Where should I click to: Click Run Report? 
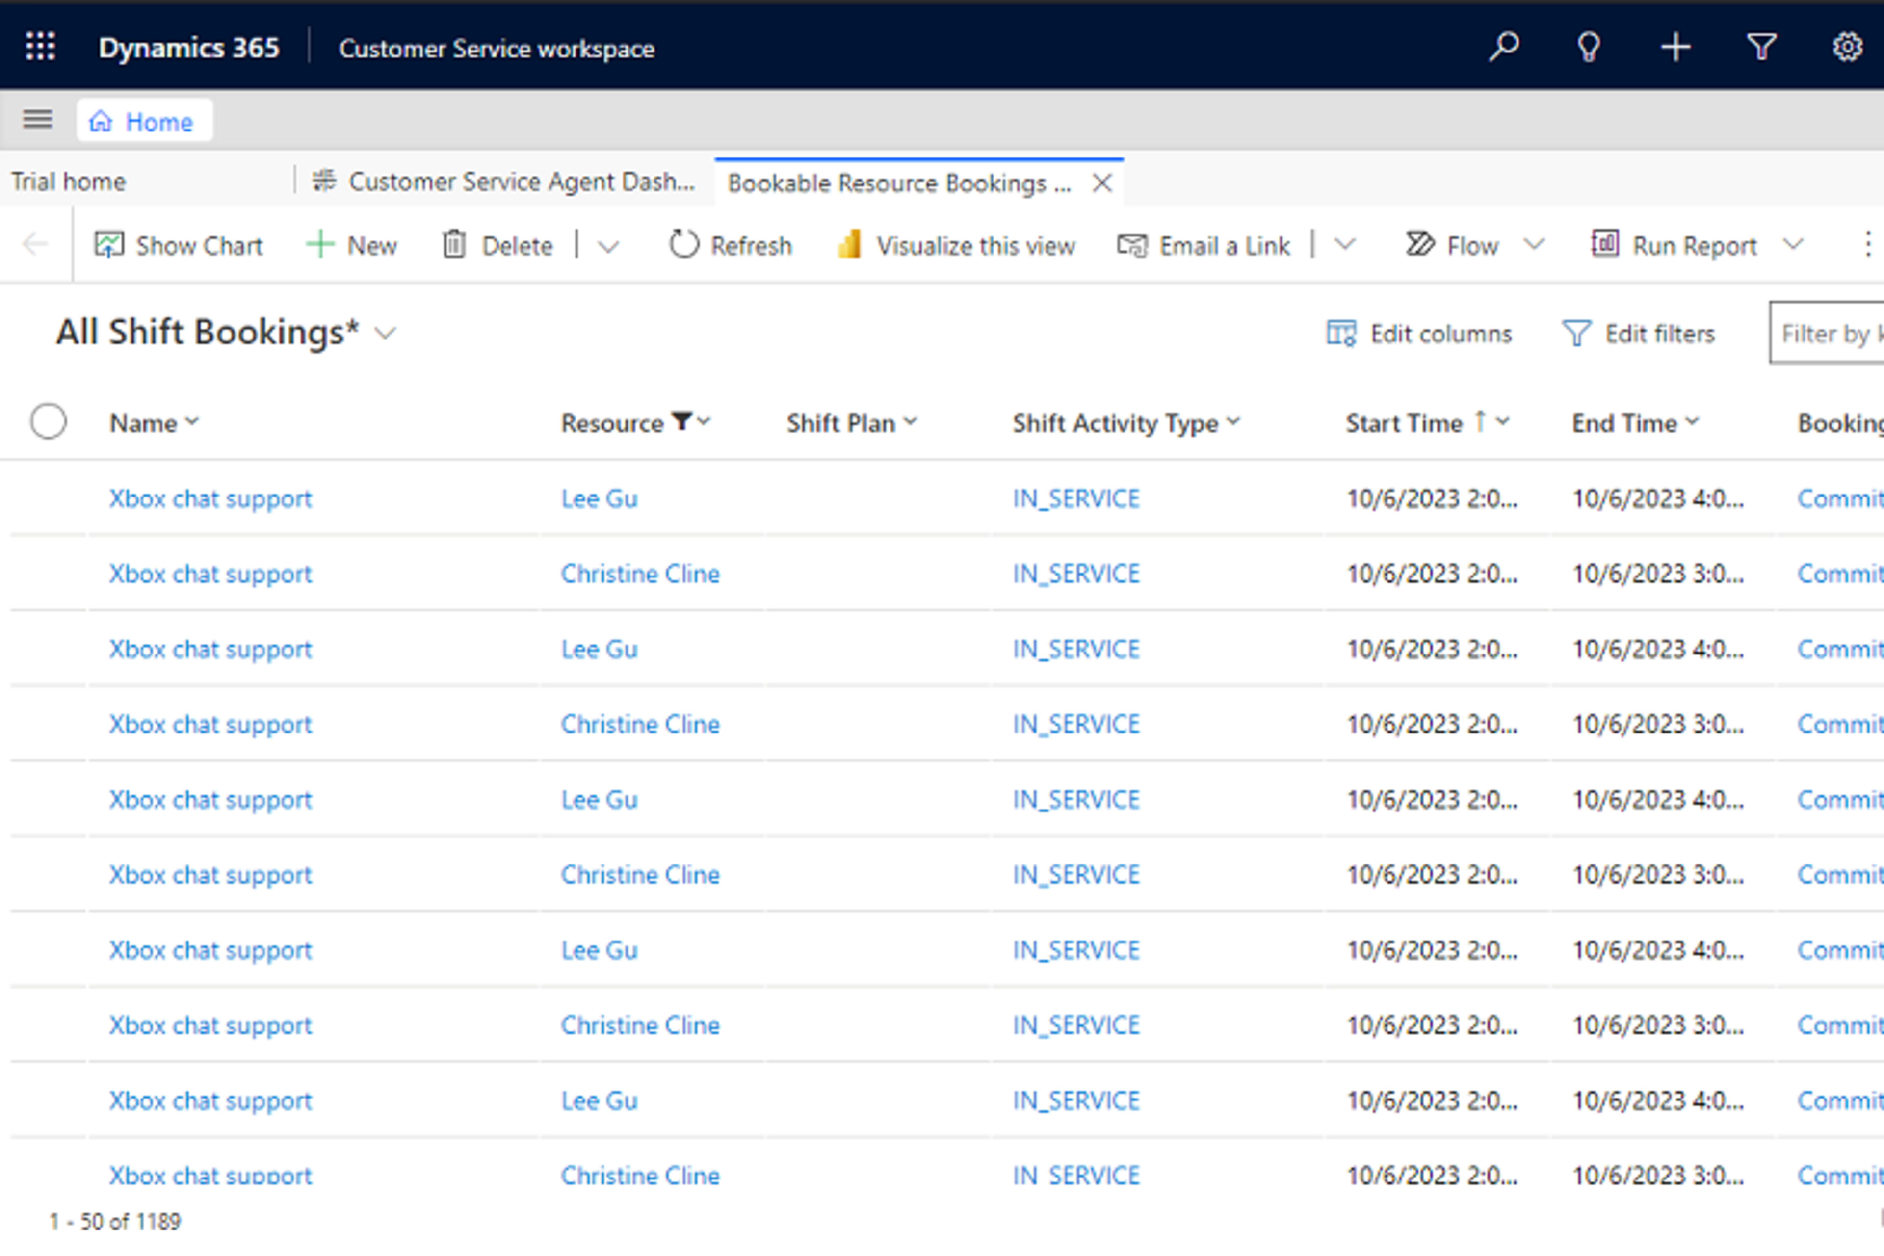pos(1674,245)
